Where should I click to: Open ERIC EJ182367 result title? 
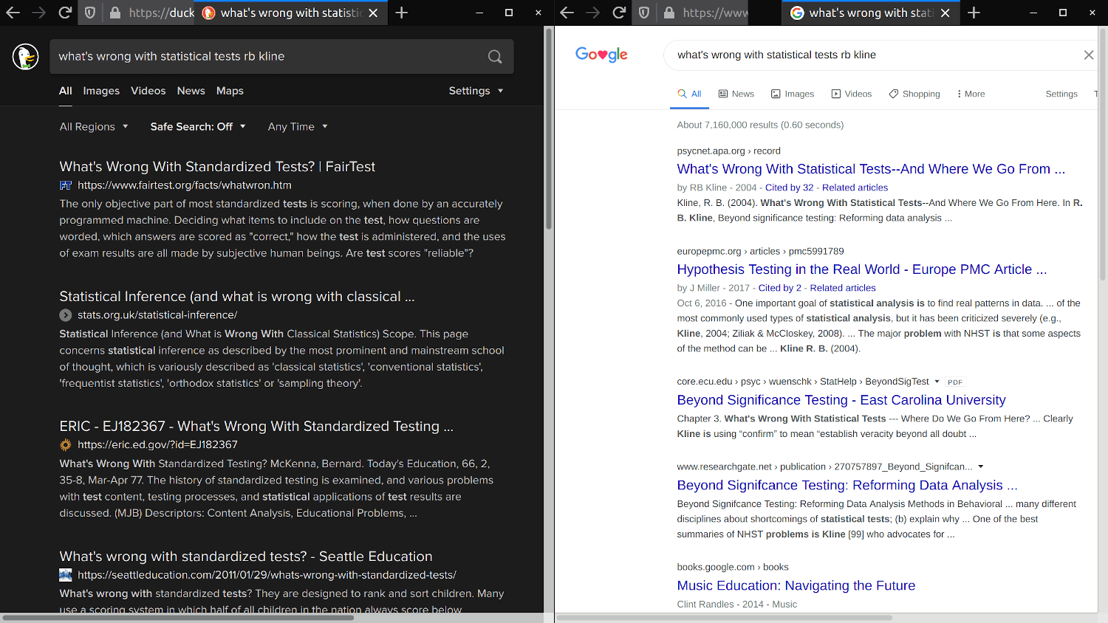point(256,427)
